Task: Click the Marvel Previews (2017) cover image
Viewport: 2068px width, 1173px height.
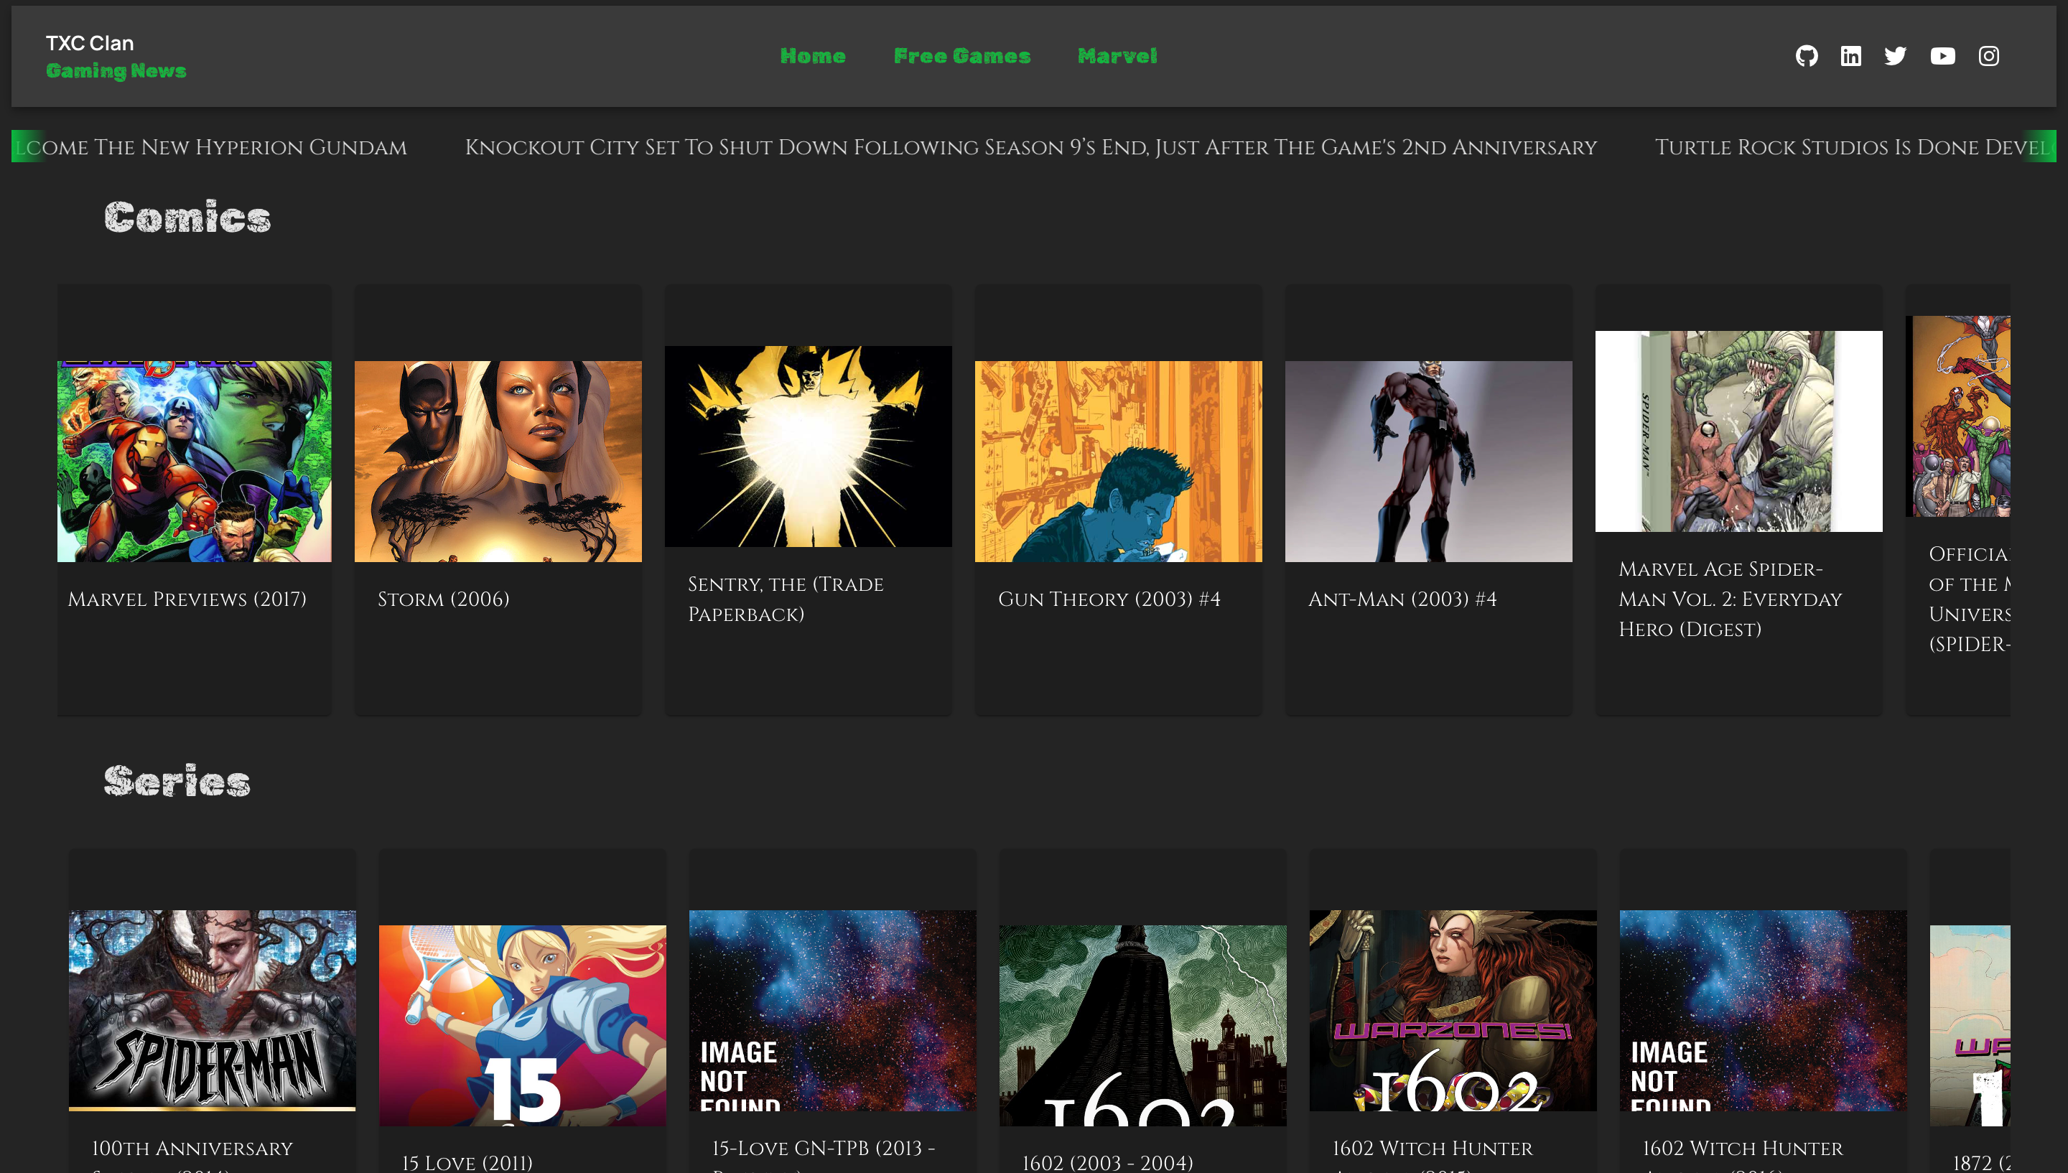Action: tap(194, 461)
